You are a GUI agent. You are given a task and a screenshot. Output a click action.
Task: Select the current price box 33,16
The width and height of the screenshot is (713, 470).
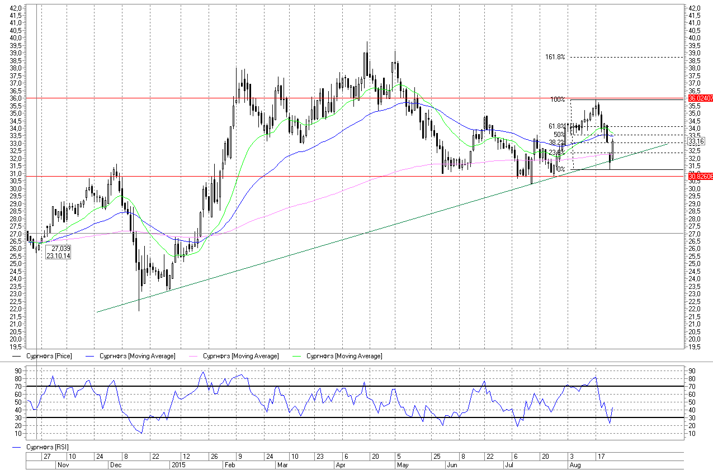click(x=697, y=140)
